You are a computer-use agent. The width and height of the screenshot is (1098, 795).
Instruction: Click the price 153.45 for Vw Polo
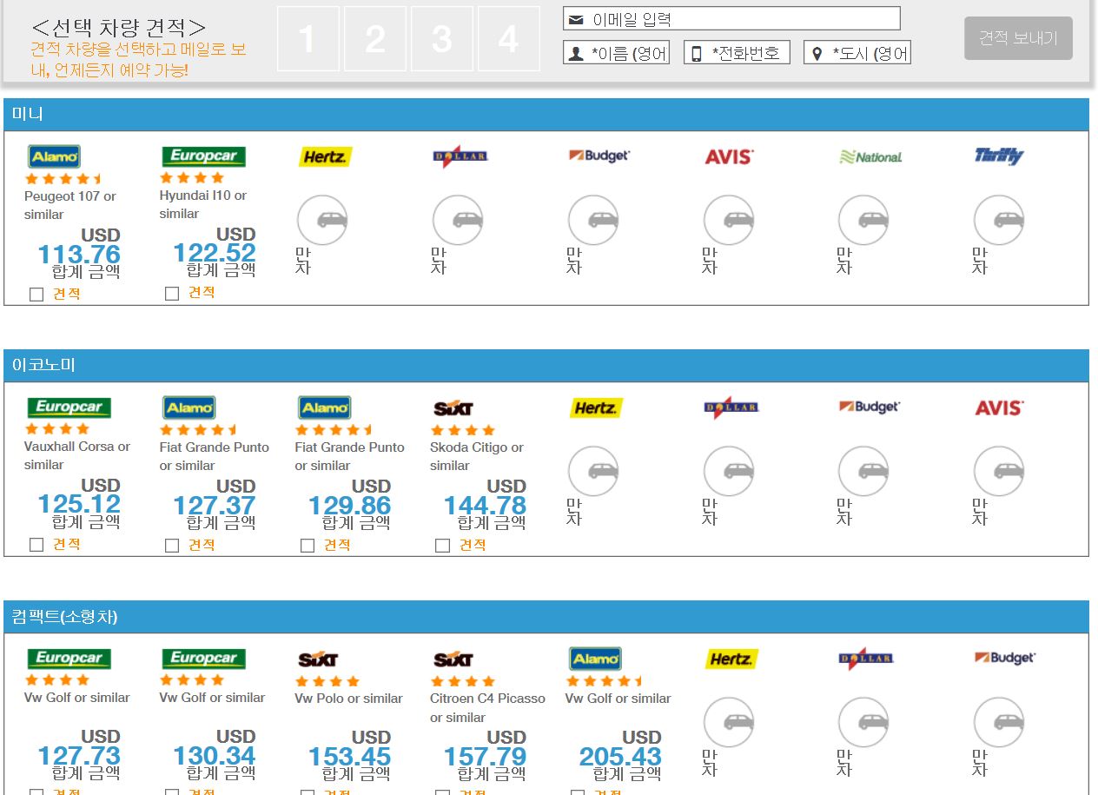click(x=350, y=757)
